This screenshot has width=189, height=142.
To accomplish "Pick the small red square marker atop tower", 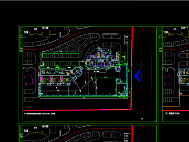I will pyautogui.click(x=98, y=48).
